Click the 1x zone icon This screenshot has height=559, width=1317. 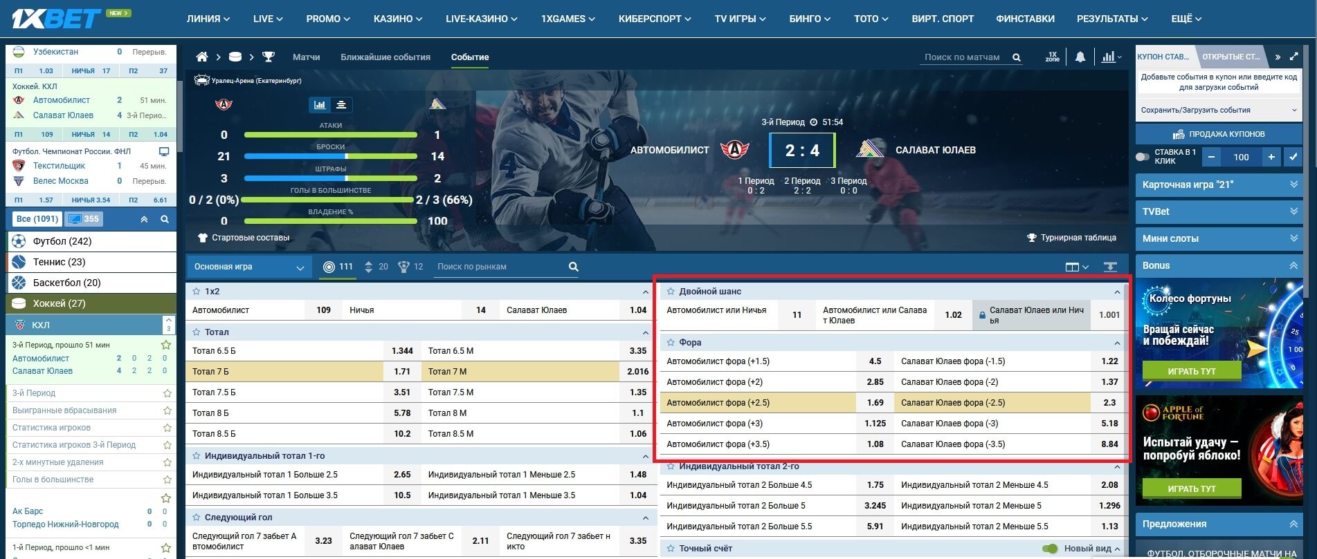click(1052, 57)
